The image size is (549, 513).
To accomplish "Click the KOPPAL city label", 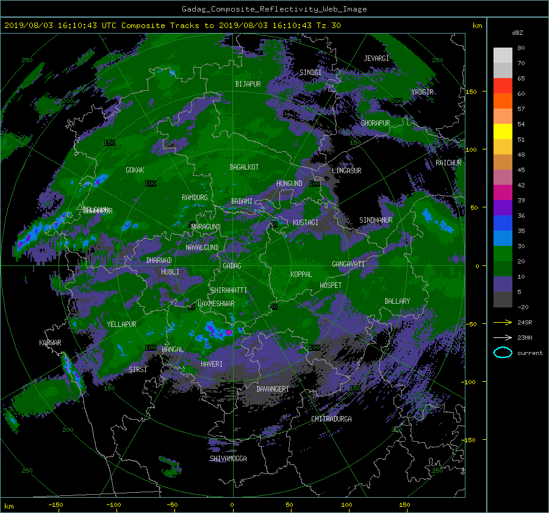I will pos(301,274).
